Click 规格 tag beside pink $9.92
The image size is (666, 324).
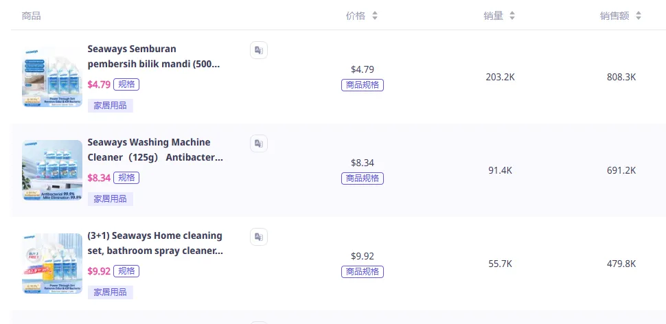tap(126, 271)
